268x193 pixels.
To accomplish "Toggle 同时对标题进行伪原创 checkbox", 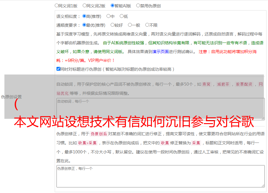I will pos(58,69).
